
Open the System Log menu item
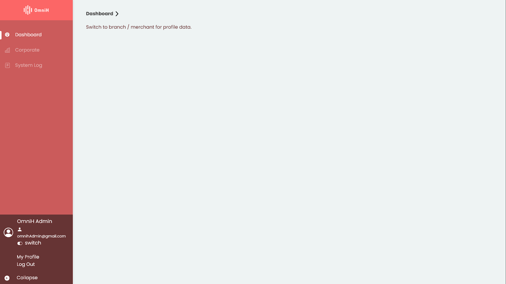36,65
